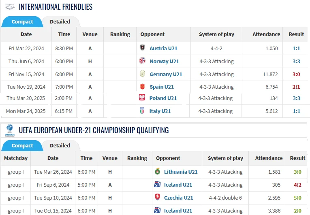The height and width of the screenshot is (215, 310).
Task: Click the Norway U21 team crest icon
Action: coord(142,61)
